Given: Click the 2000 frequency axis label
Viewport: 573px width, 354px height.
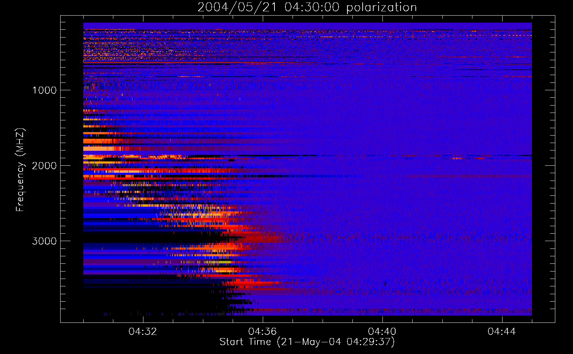Looking at the screenshot, I should [44, 166].
